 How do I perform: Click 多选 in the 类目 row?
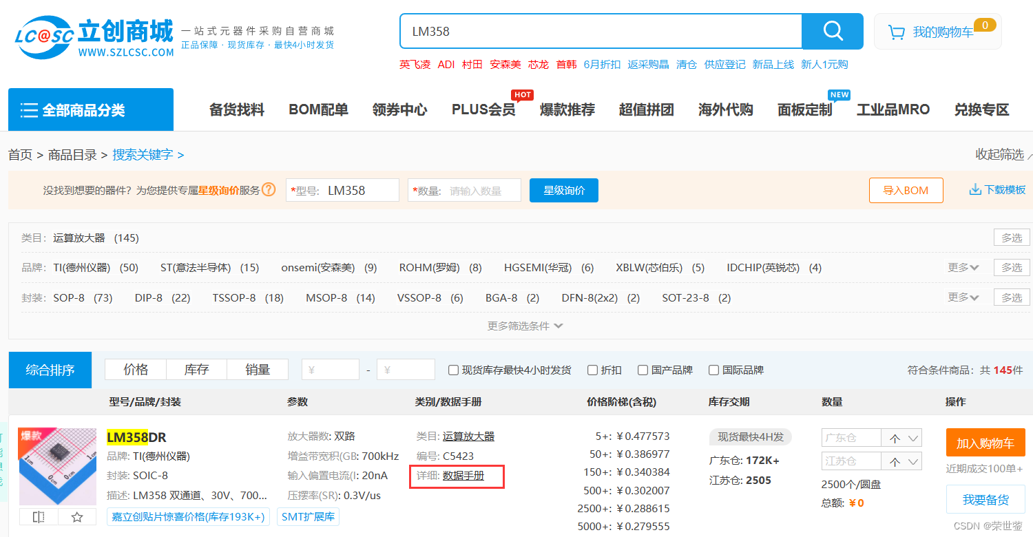pyautogui.click(x=1012, y=238)
